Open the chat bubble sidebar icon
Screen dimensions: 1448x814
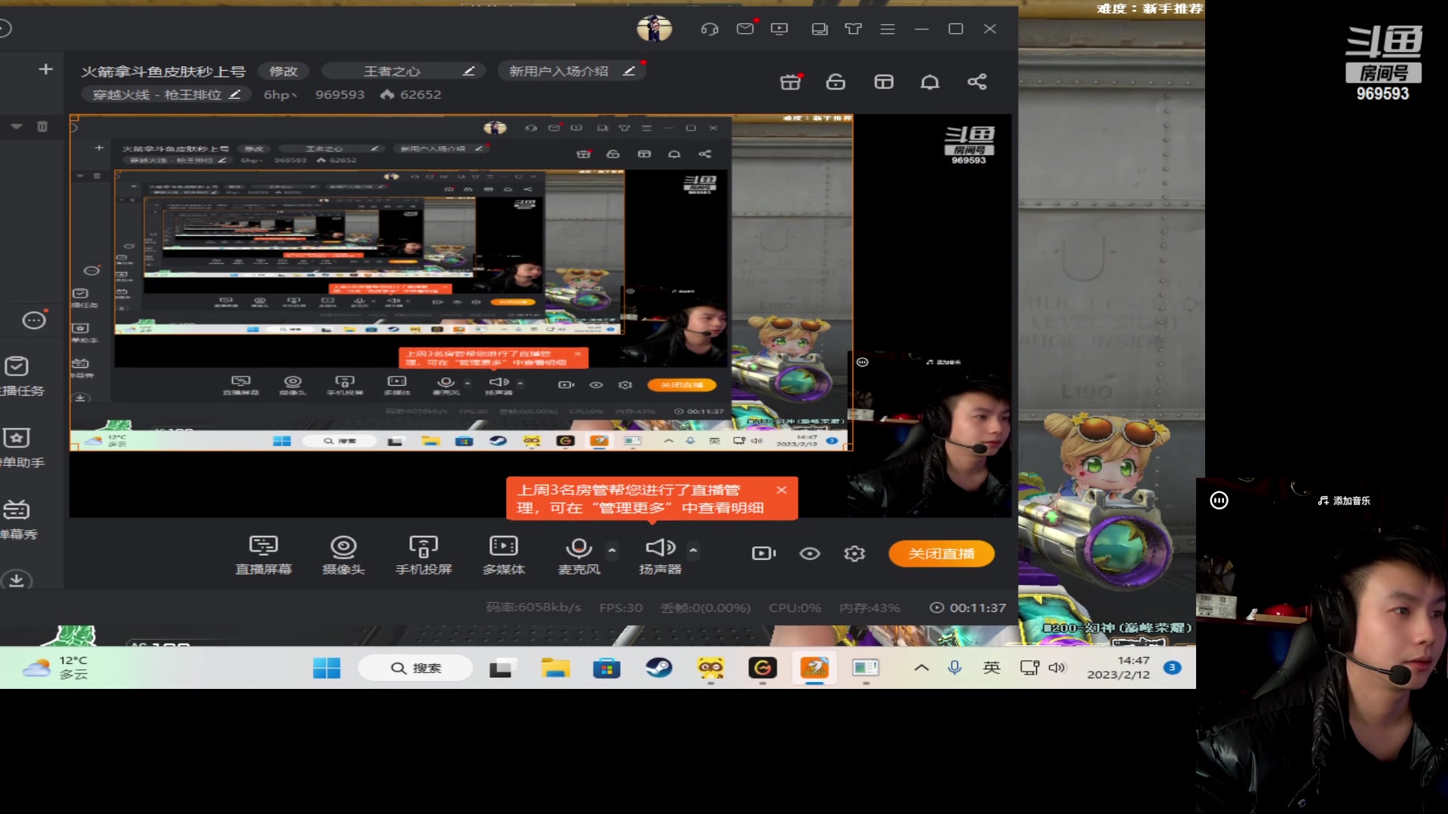(x=34, y=320)
